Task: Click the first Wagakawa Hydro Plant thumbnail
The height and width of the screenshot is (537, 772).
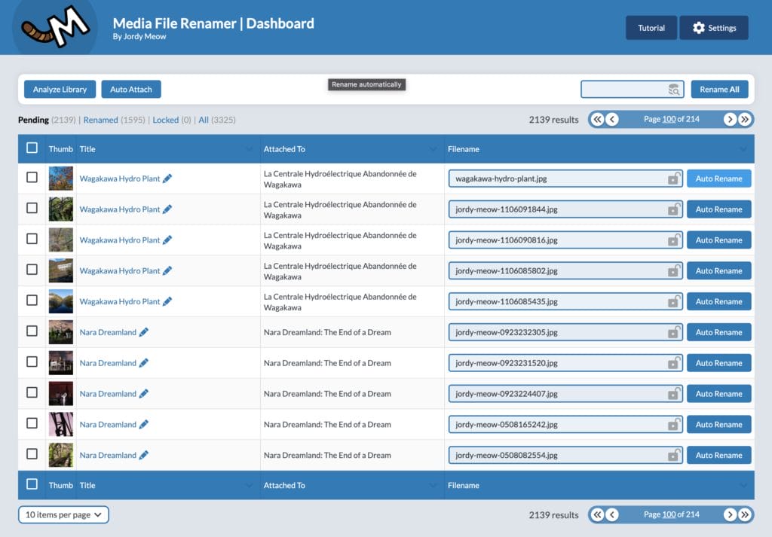Action: [x=61, y=178]
